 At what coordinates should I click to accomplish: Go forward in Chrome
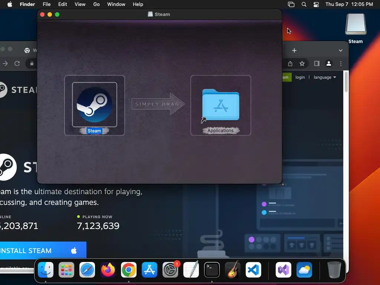click(5, 63)
